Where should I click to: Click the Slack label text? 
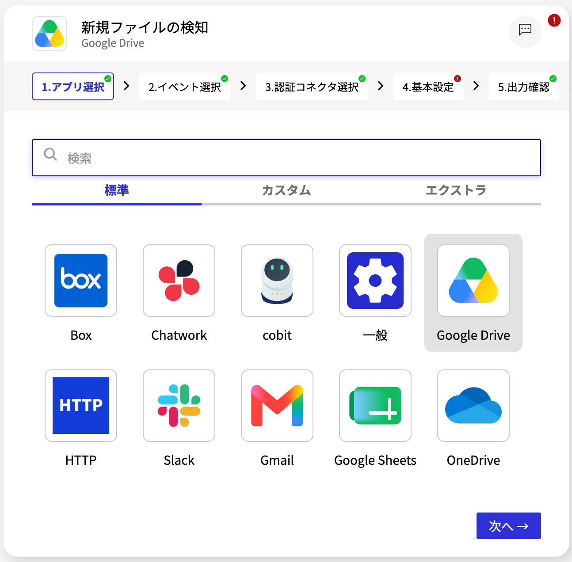coord(179,460)
